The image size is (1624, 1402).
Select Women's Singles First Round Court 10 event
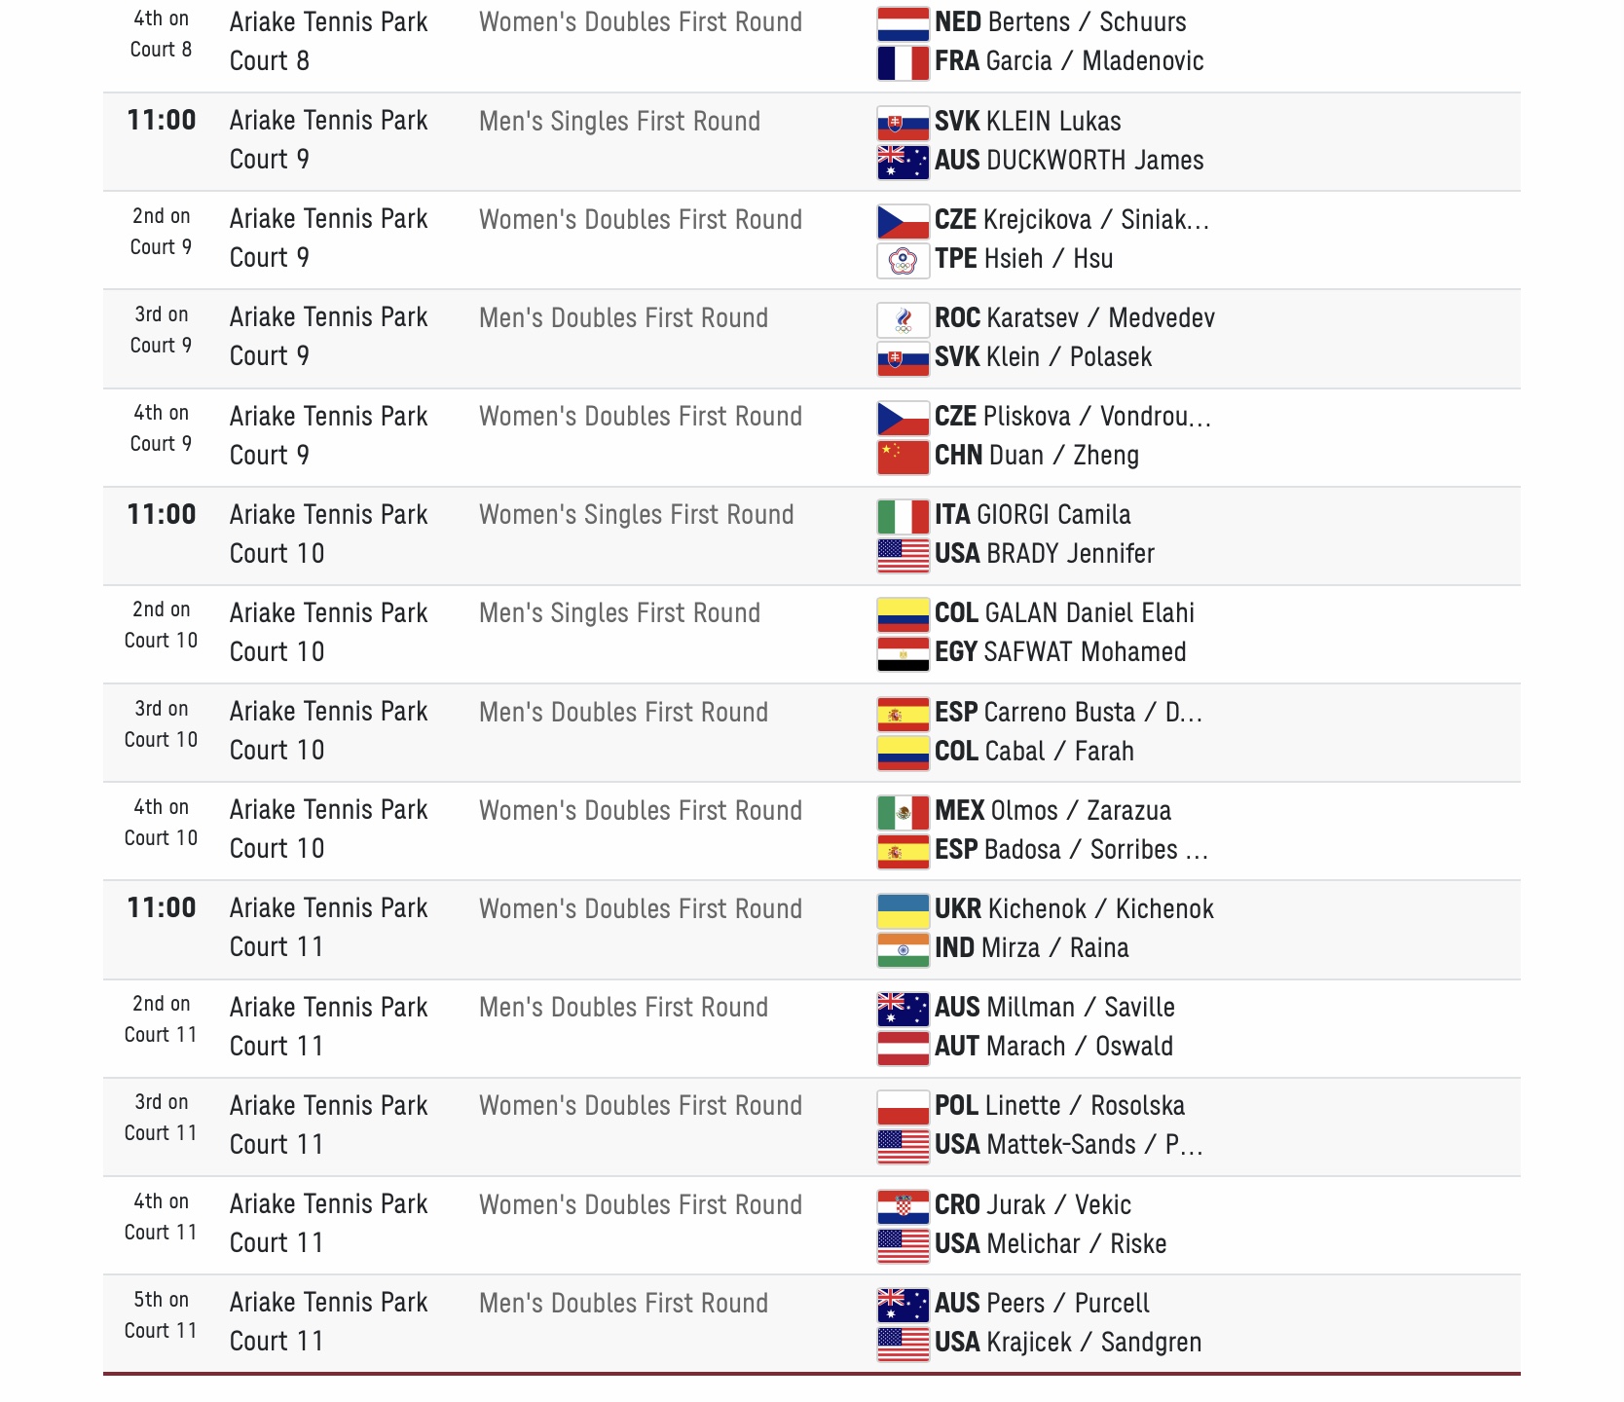pos(637,515)
